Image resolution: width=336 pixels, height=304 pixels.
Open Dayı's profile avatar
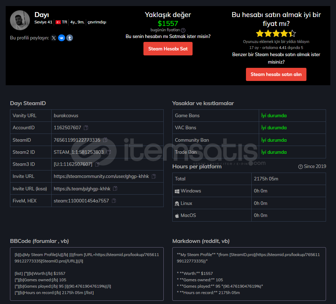[x=20, y=20]
